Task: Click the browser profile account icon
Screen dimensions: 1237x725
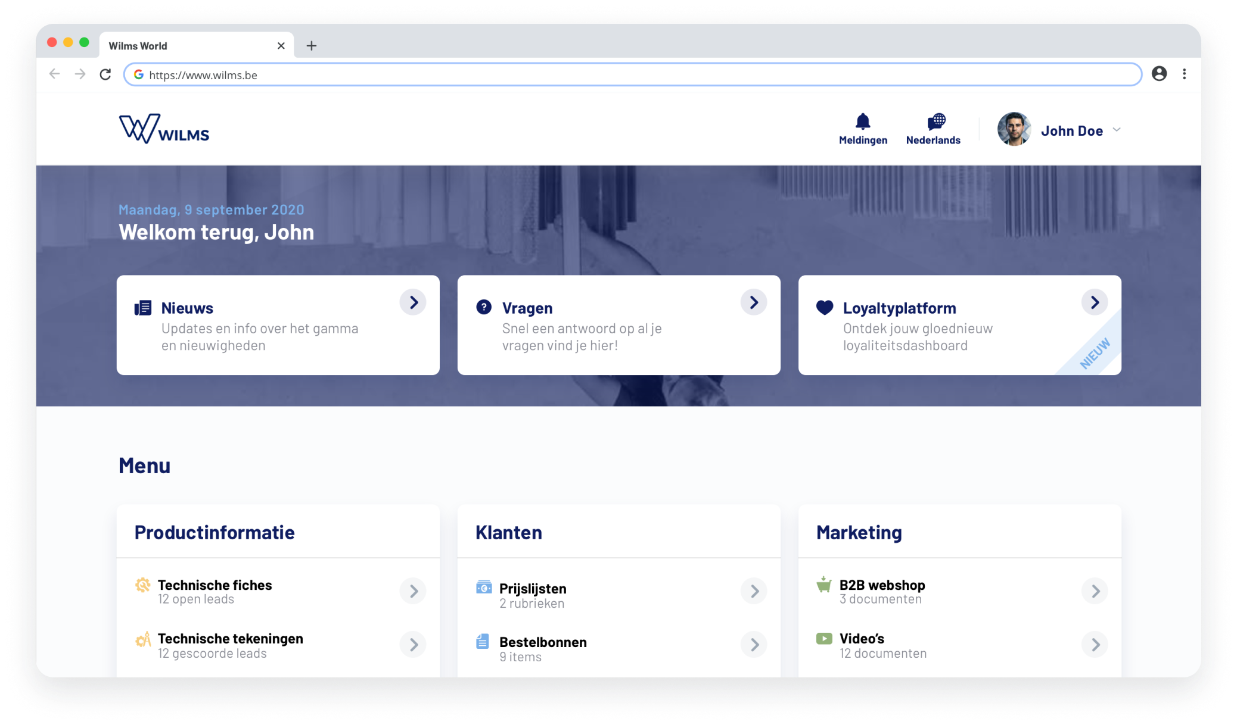Action: 1158,74
